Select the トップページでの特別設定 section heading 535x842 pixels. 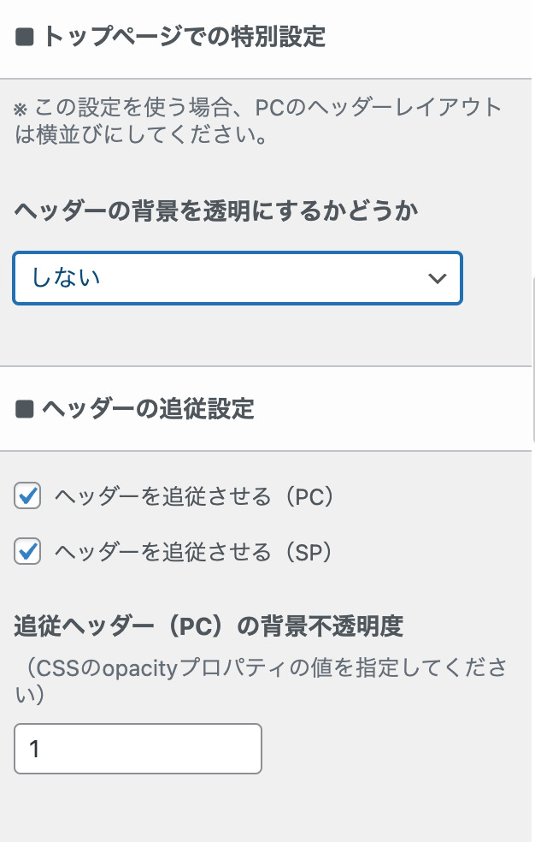pyautogui.click(x=183, y=39)
